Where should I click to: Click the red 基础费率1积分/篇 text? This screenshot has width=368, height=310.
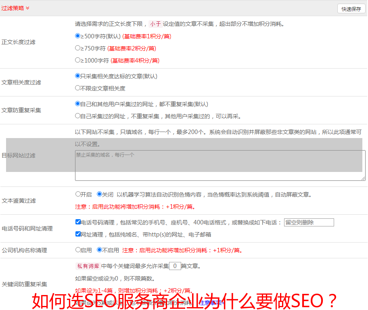click(147, 36)
